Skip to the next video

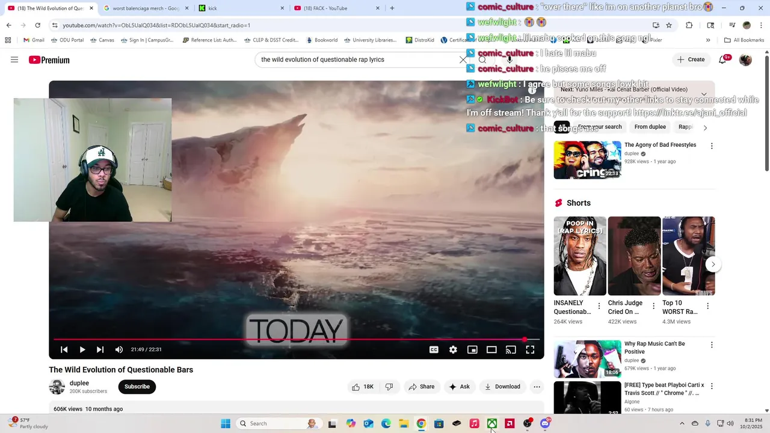click(100, 349)
